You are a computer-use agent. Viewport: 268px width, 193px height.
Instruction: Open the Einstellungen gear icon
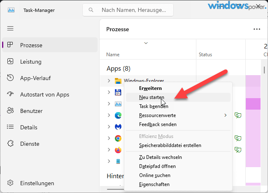(x=10, y=183)
